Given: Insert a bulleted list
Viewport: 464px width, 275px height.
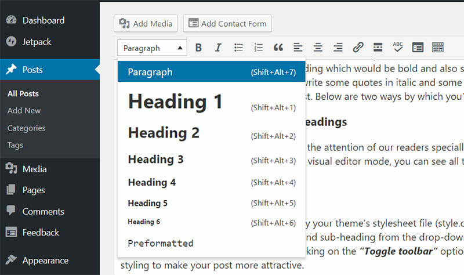Looking at the screenshot, I should tap(238, 48).
